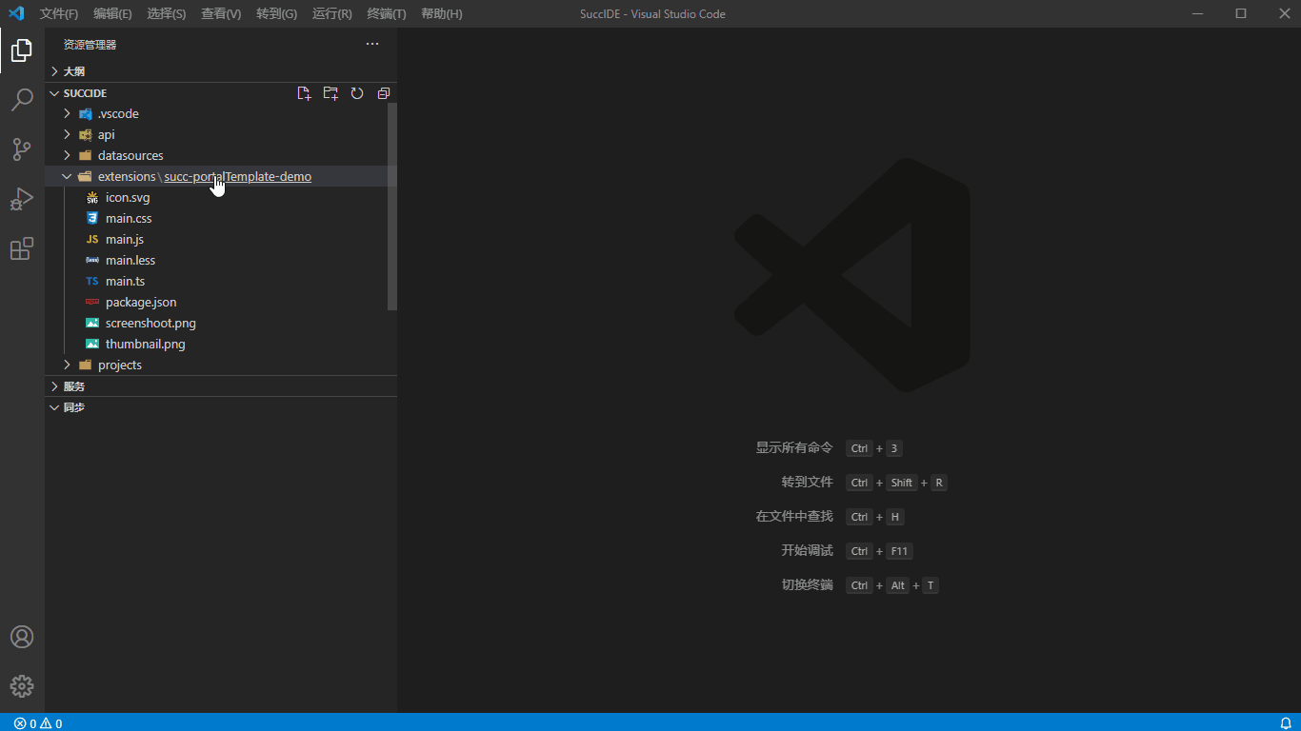Open the Search view in activity bar
Image resolution: width=1301 pixels, height=731 pixels.
(x=22, y=100)
